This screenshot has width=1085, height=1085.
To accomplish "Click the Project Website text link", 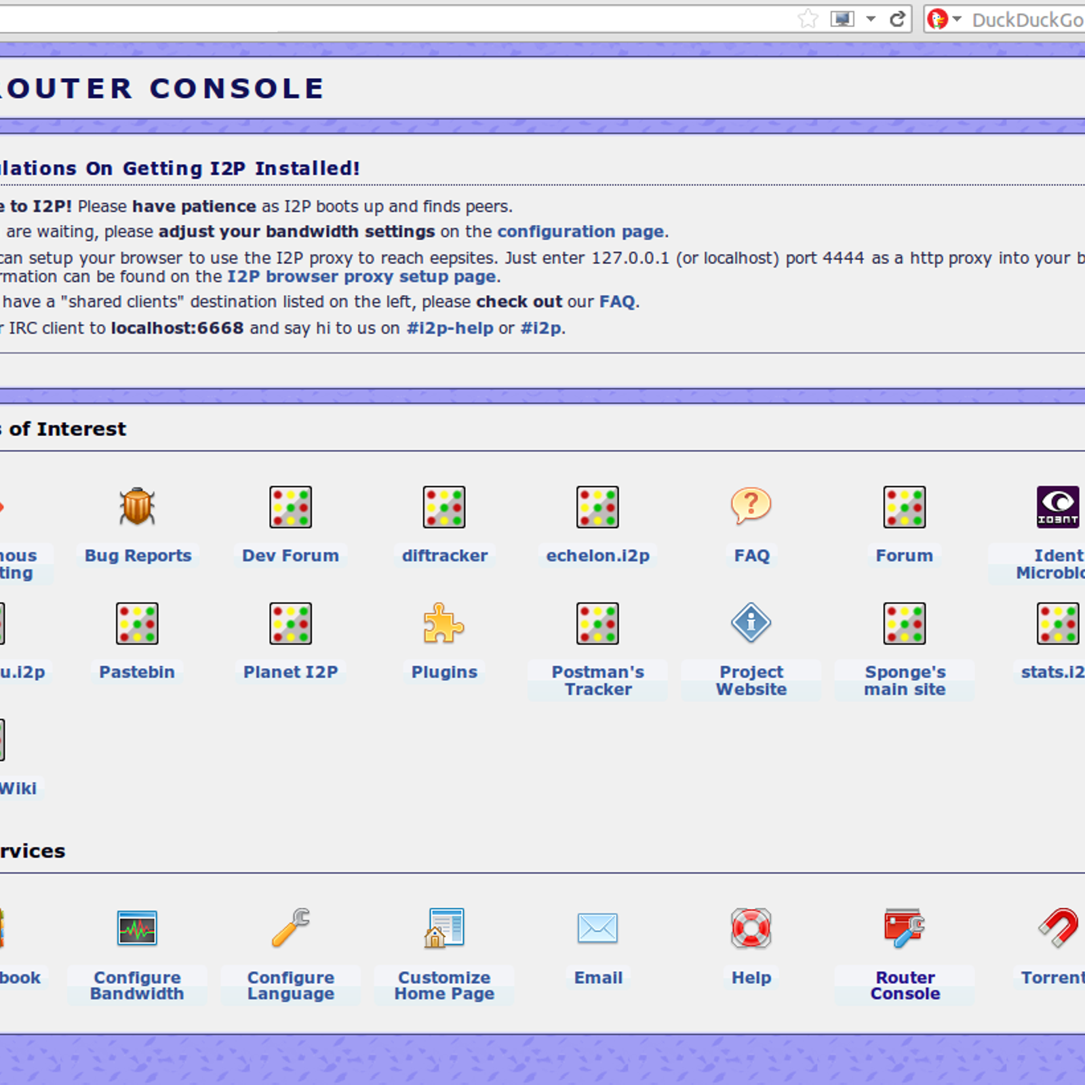I will point(751,681).
